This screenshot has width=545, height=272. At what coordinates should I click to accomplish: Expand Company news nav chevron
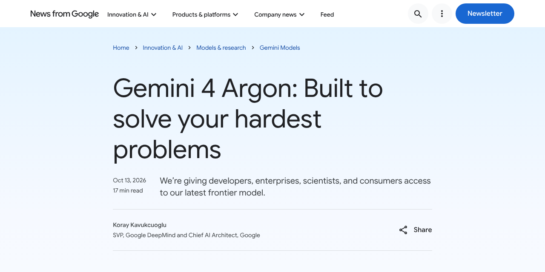[x=302, y=14]
